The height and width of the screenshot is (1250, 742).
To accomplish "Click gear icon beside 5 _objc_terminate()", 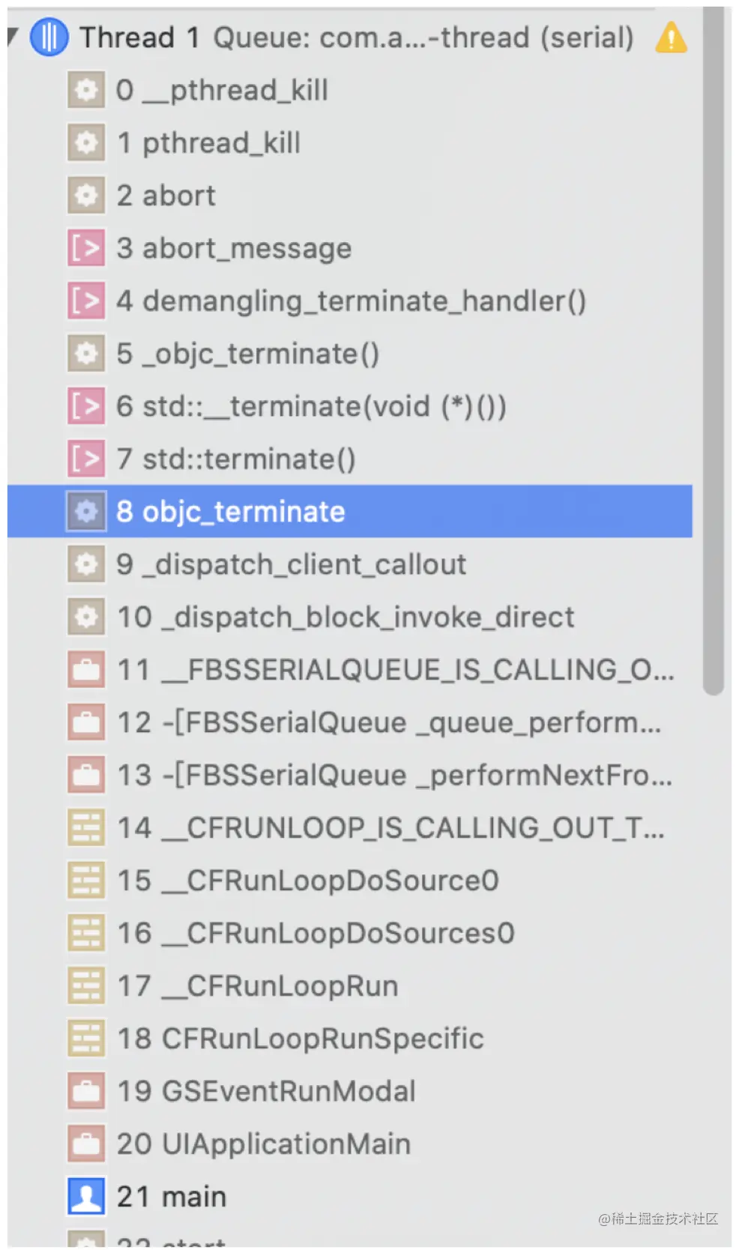I will pos(86,353).
